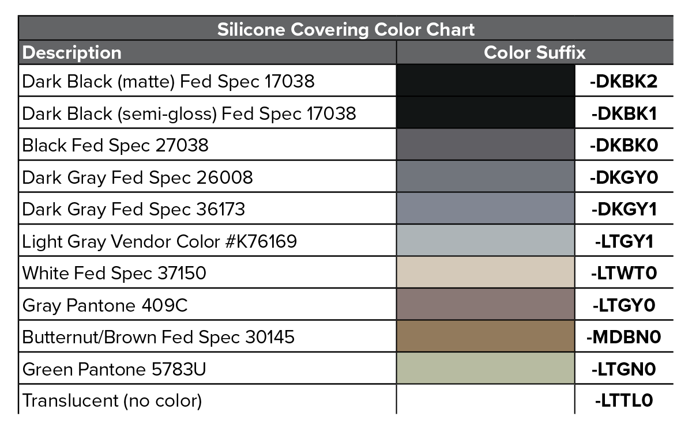This screenshot has width=692, height=432.
Task: Select the -DKGY0 suffix text
Action: (x=623, y=177)
